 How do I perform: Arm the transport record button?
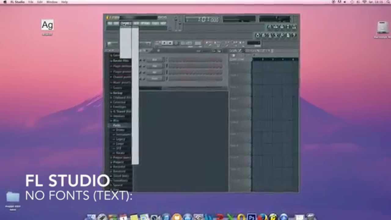pyautogui.click(x=176, y=43)
